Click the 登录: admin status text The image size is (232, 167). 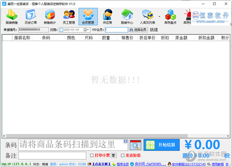click(x=59, y=164)
